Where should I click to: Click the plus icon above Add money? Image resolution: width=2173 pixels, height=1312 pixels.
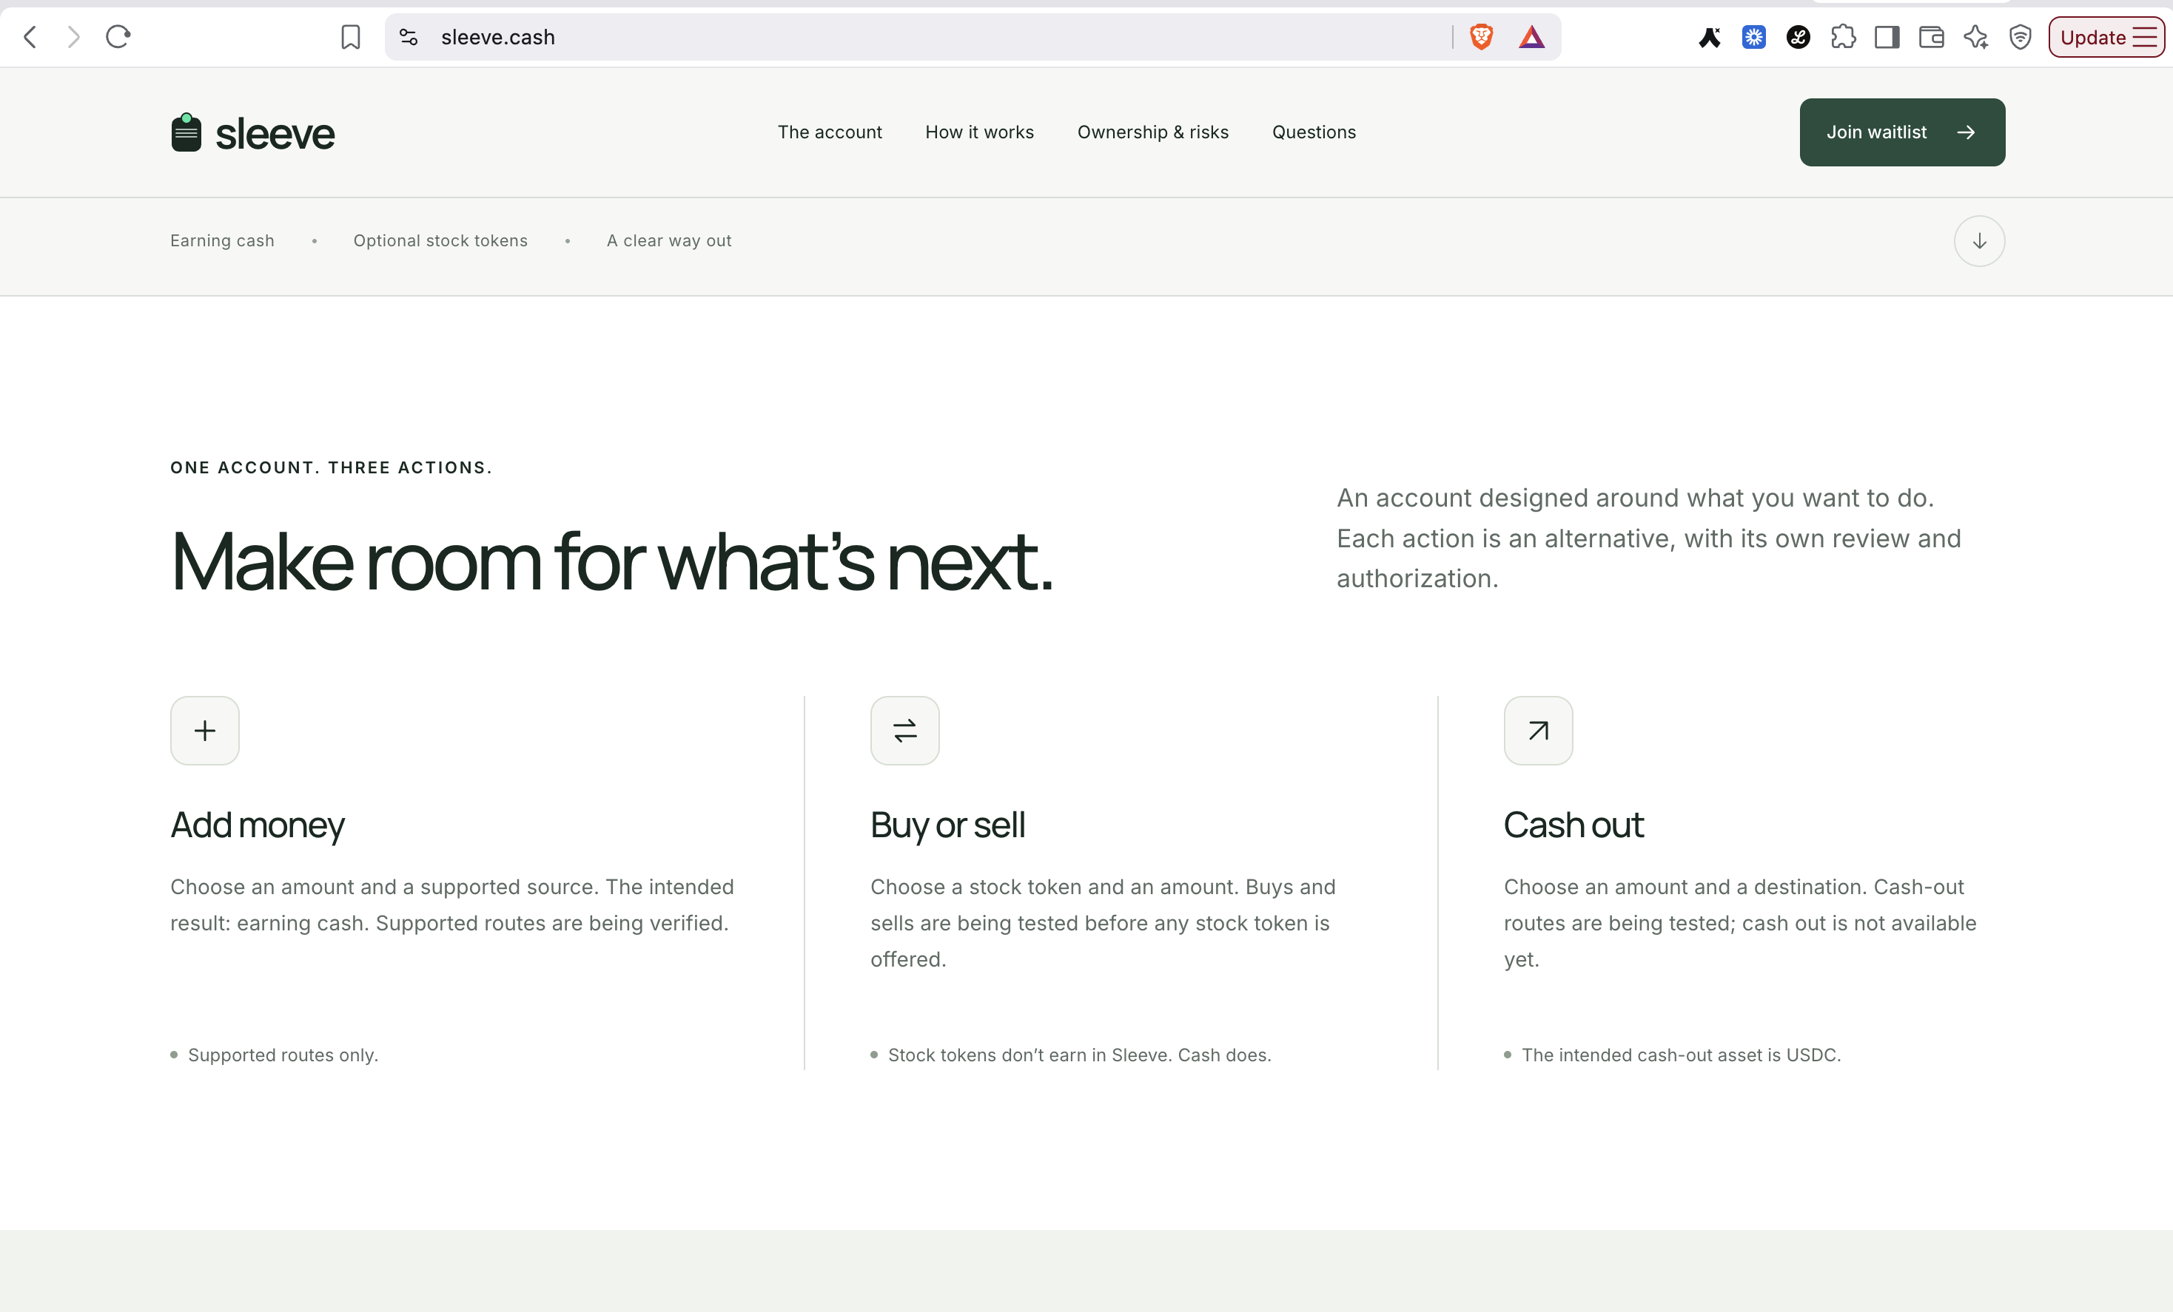point(204,731)
